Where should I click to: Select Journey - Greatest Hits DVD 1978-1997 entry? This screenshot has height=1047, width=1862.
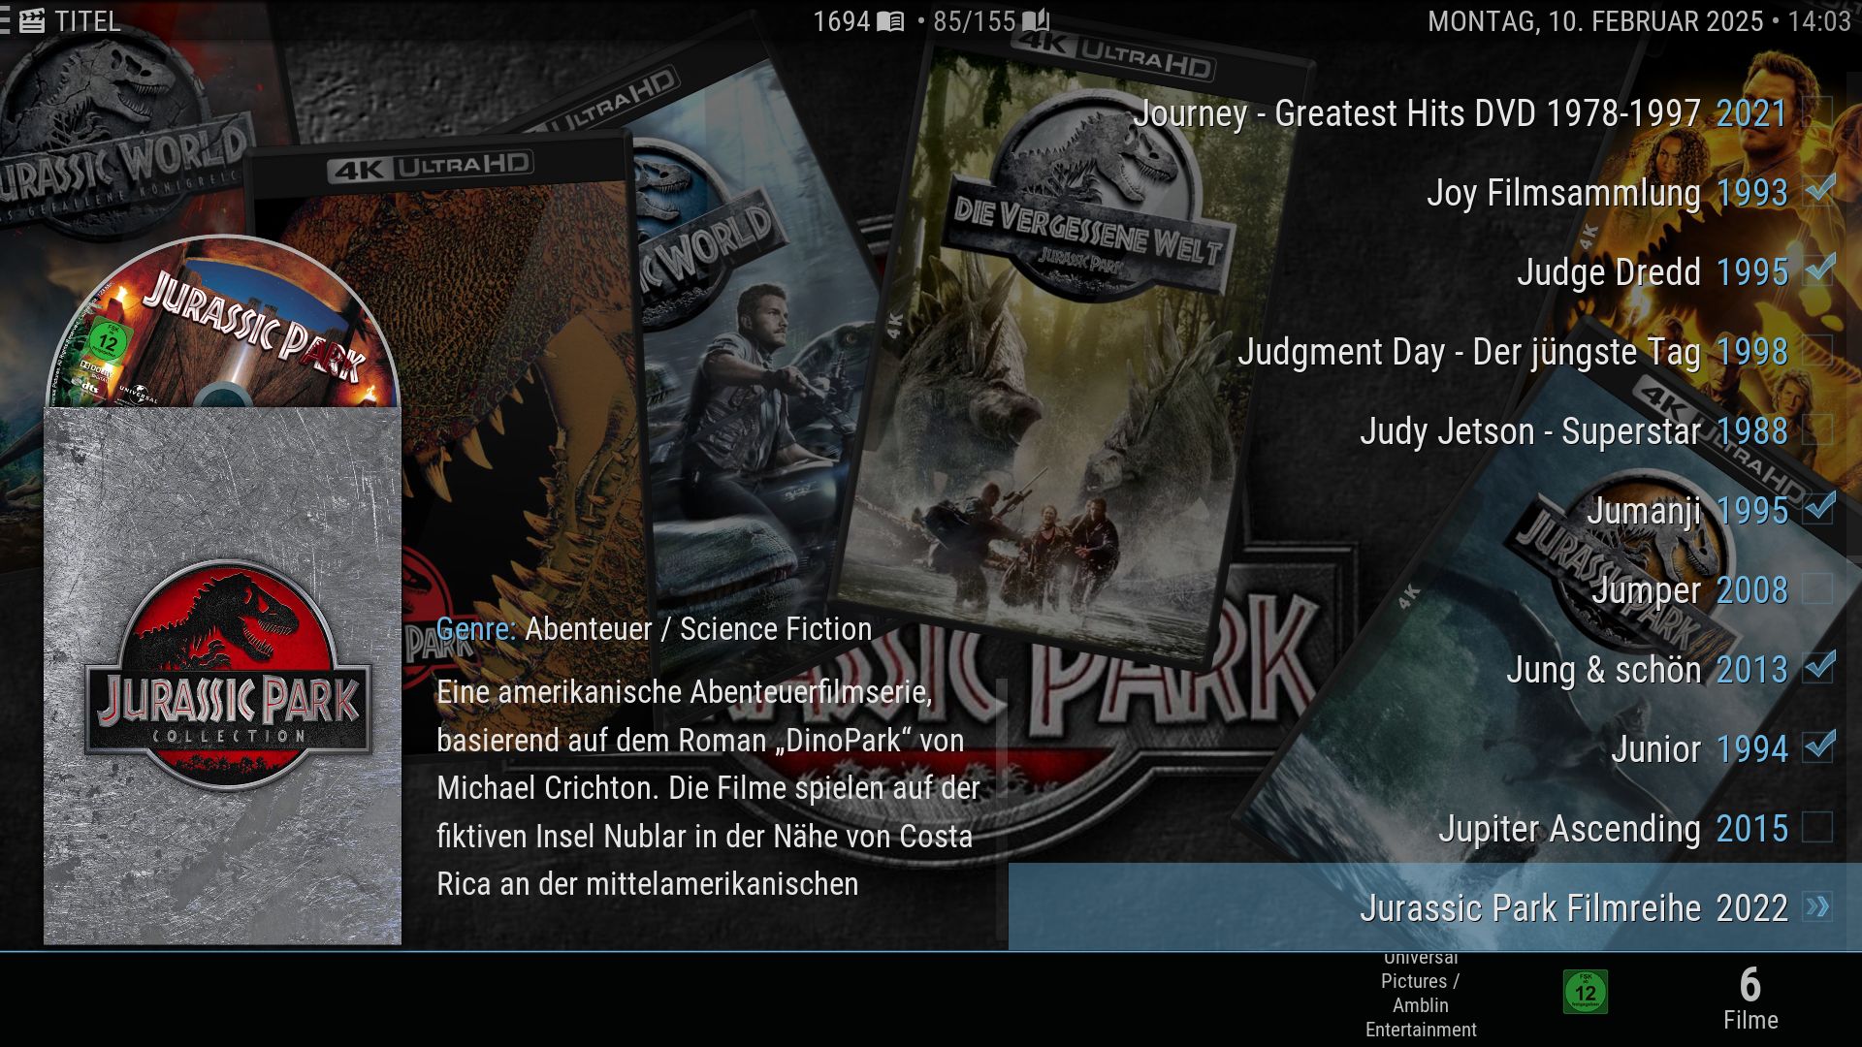pos(1435,113)
